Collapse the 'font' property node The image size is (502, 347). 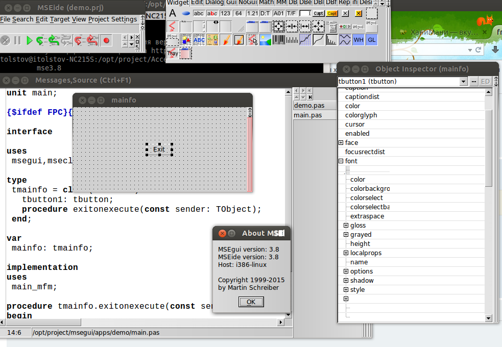[341, 161]
